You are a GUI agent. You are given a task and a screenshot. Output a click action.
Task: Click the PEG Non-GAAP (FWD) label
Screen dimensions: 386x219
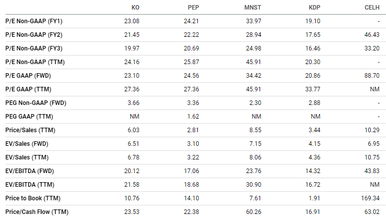(36, 103)
